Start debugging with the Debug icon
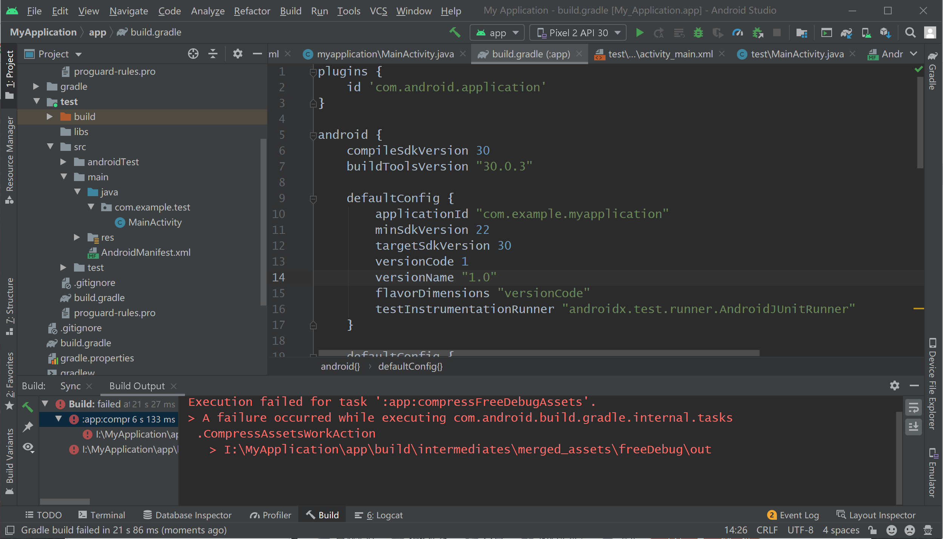 (x=698, y=32)
